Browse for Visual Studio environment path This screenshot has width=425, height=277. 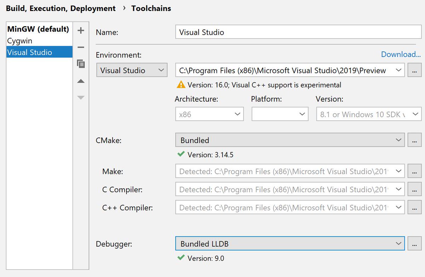(x=414, y=70)
